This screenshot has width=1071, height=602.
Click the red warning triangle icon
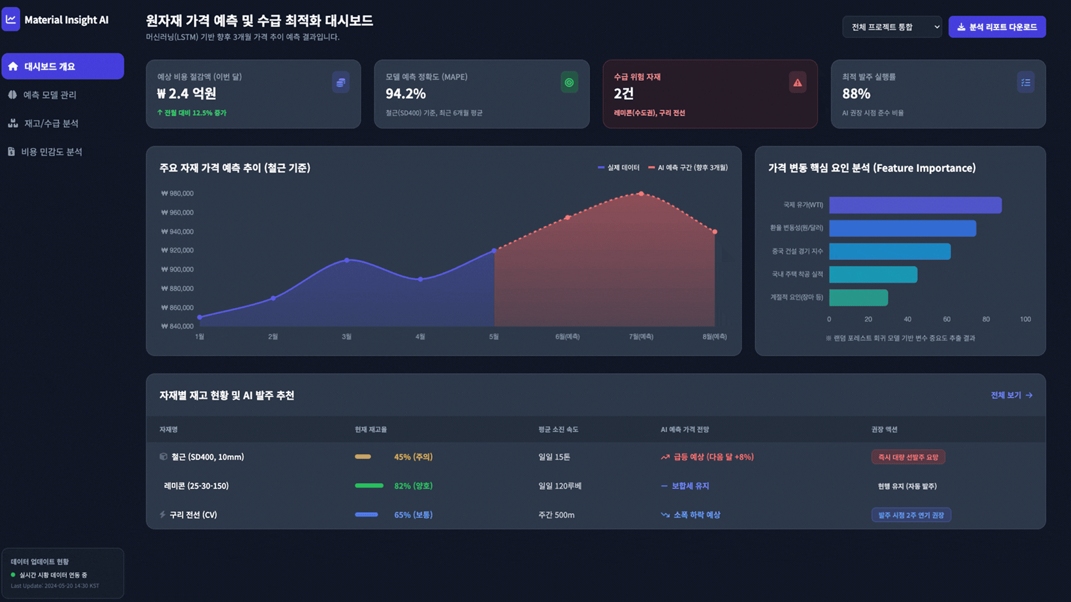click(x=798, y=82)
